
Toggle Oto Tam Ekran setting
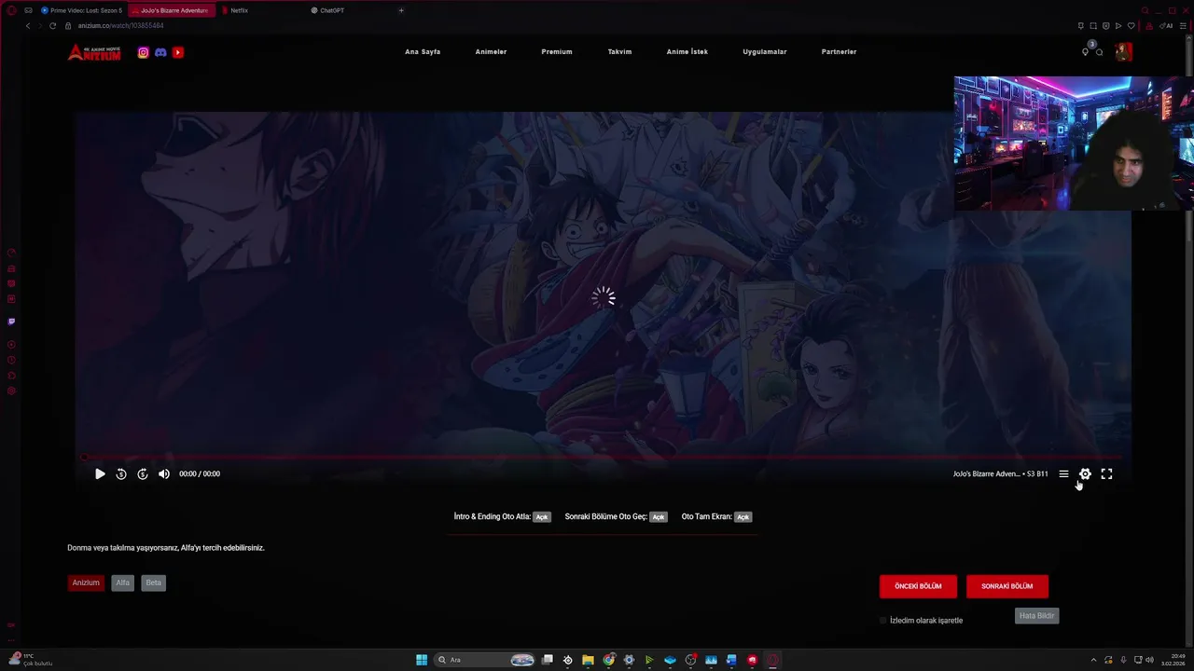[x=743, y=516]
